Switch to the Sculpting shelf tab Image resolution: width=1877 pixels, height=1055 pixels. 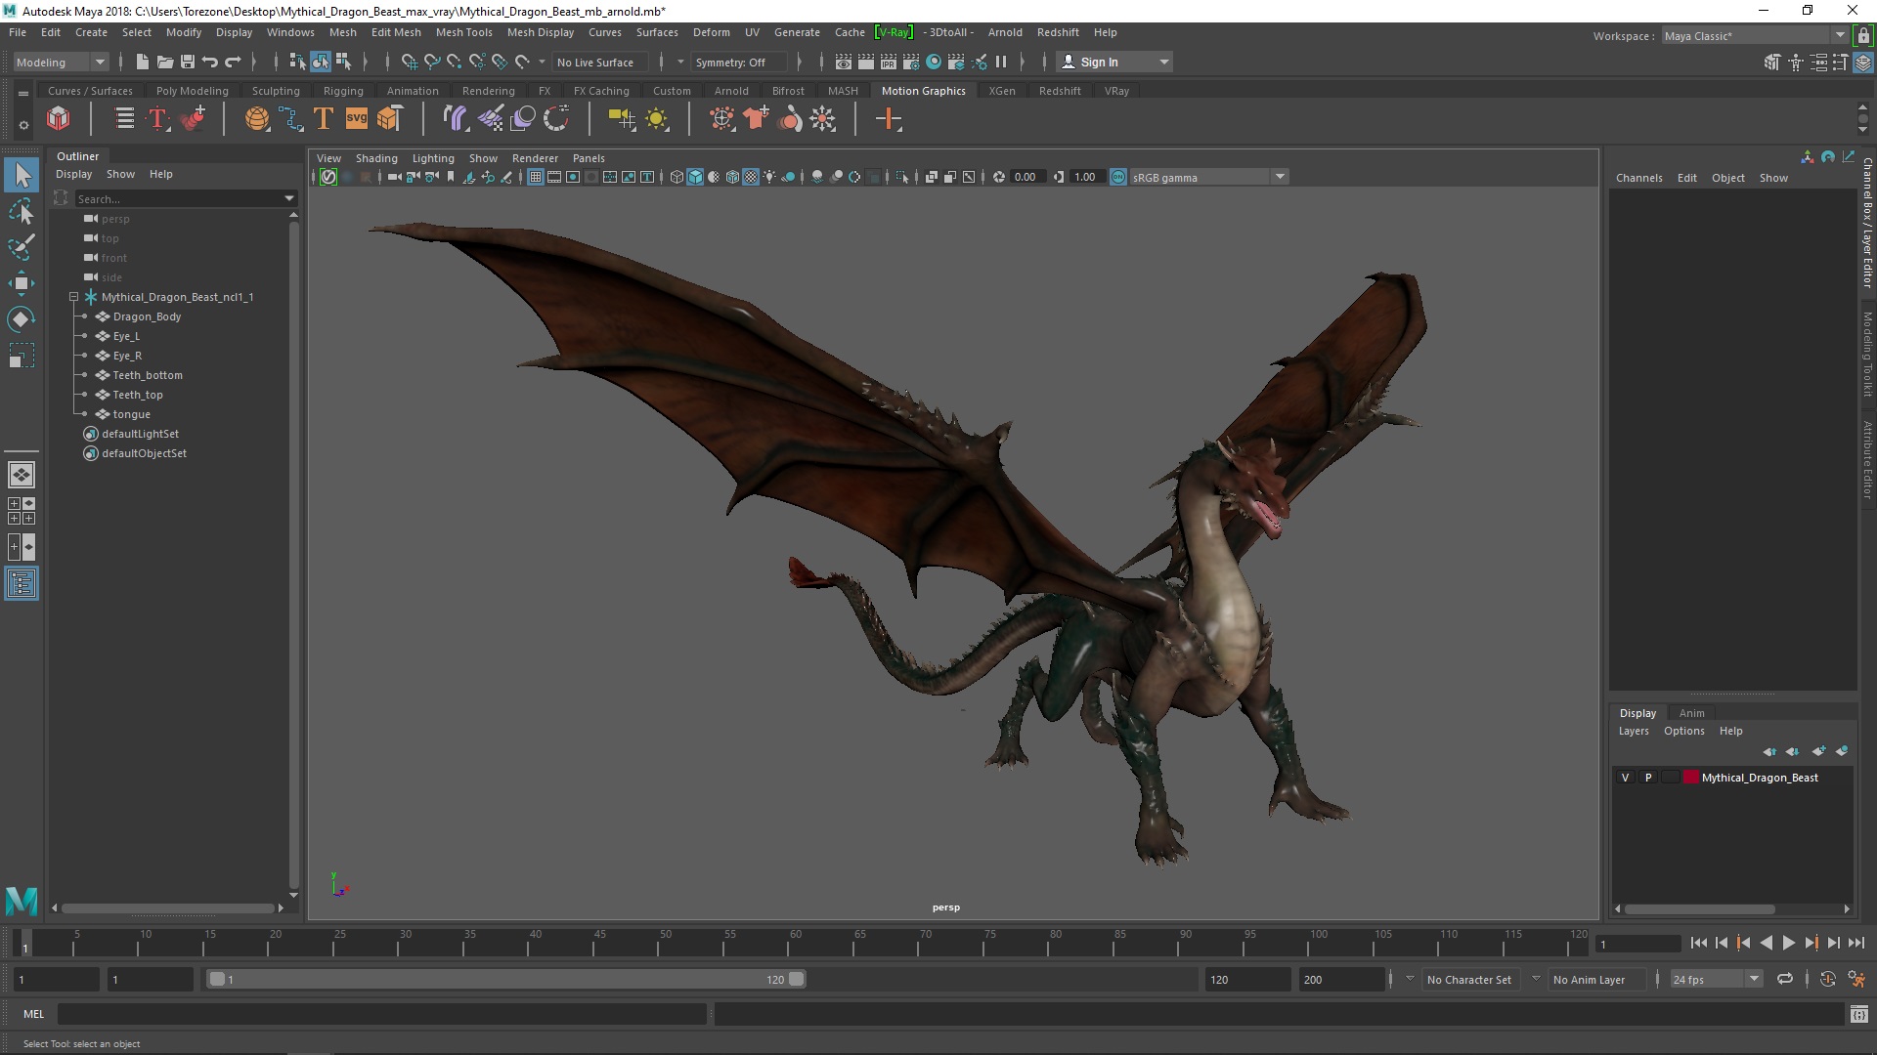[276, 91]
